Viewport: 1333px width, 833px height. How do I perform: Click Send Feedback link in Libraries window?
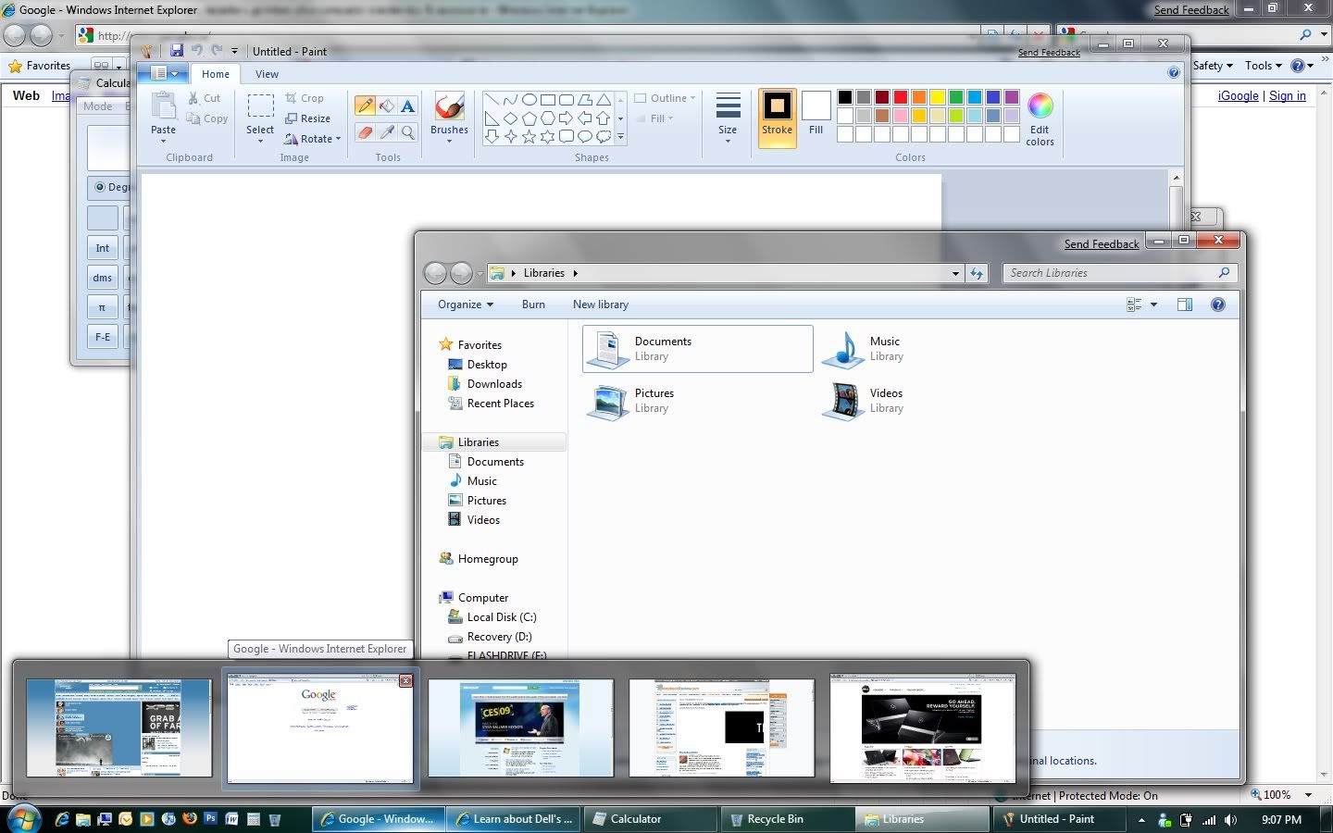(x=1102, y=244)
